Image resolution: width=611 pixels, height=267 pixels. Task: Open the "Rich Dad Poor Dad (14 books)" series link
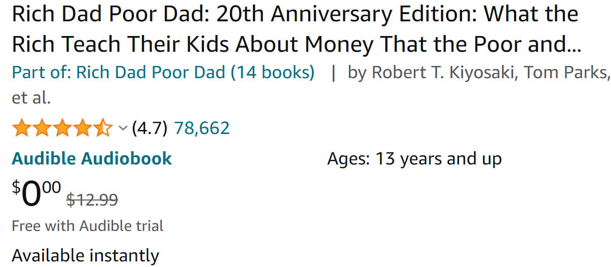(195, 73)
